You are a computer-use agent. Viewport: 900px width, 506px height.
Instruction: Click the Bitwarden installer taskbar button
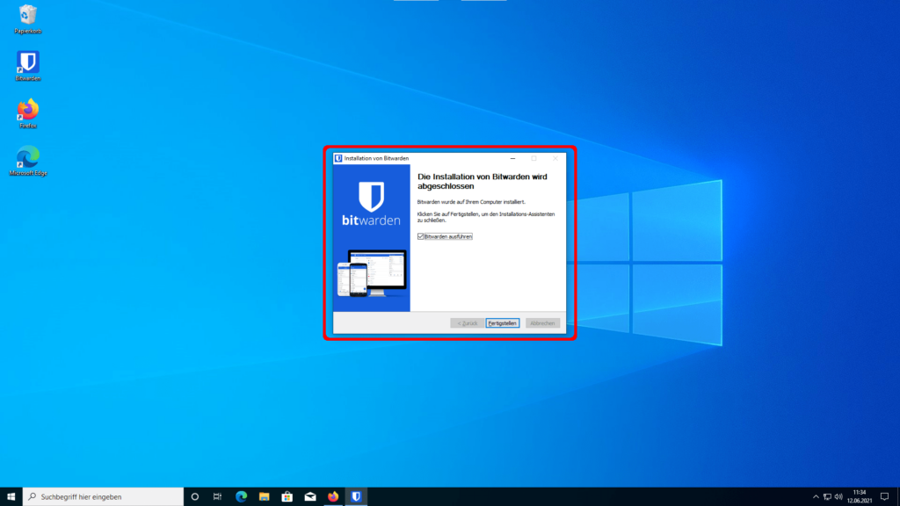(356, 496)
